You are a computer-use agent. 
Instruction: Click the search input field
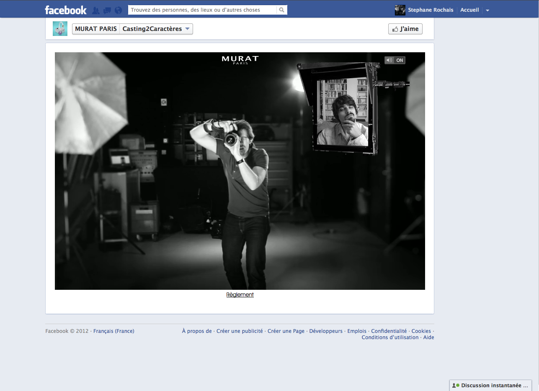click(202, 10)
